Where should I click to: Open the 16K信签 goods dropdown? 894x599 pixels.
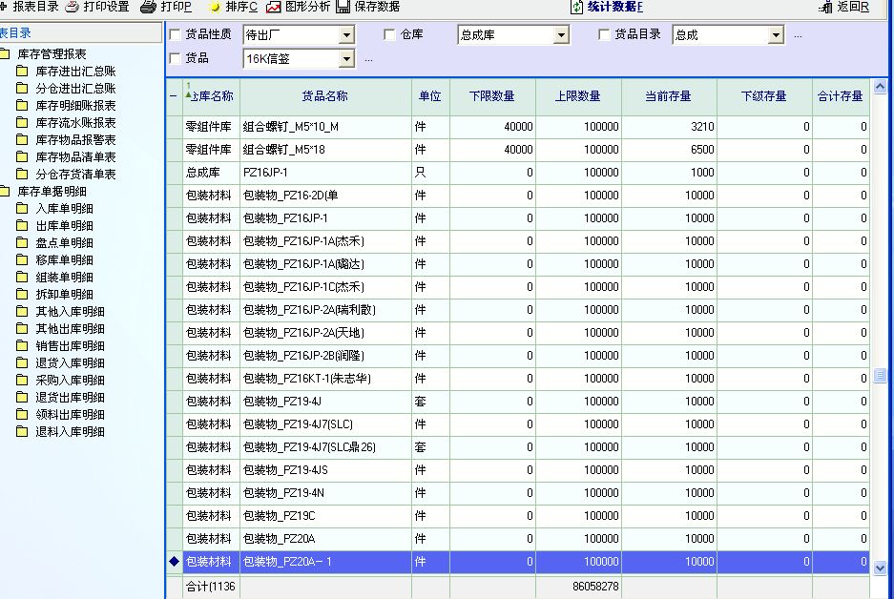click(346, 60)
